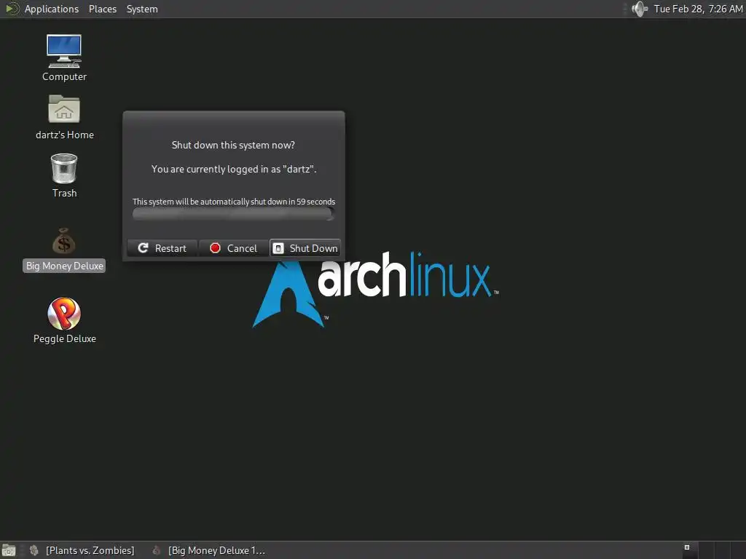
Task: Switch to the Plants vs. Zombies taskbar window
Action: pos(83,550)
